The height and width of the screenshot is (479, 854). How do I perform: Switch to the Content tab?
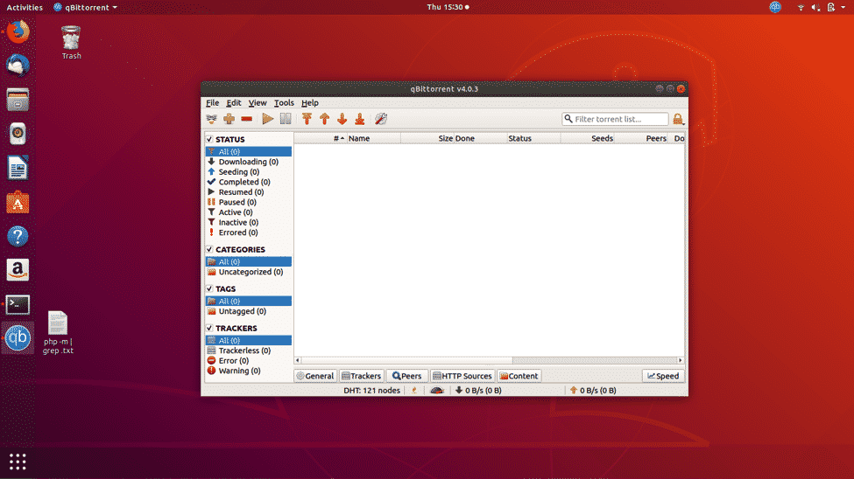pyautogui.click(x=519, y=376)
